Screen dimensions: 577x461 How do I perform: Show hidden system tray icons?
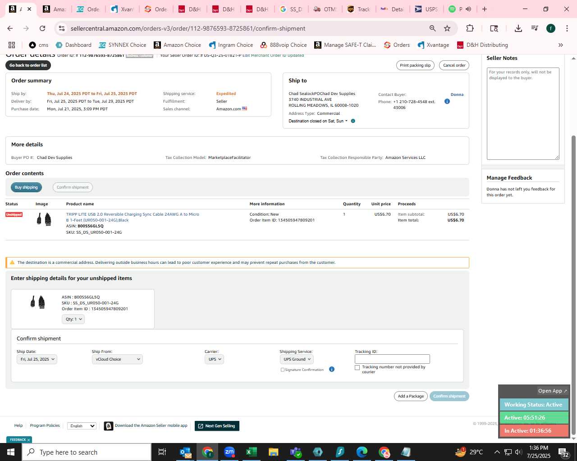497,452
